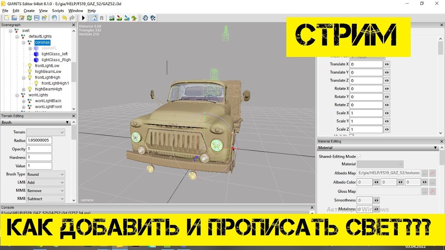Open the View menu
This screenshot has width=445, height=250.
pos(43,11)
